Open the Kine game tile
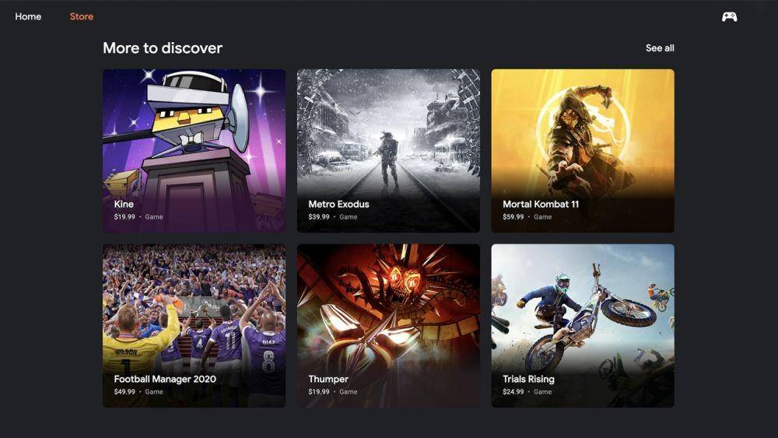The image size is (778, 438). [194, 151]
